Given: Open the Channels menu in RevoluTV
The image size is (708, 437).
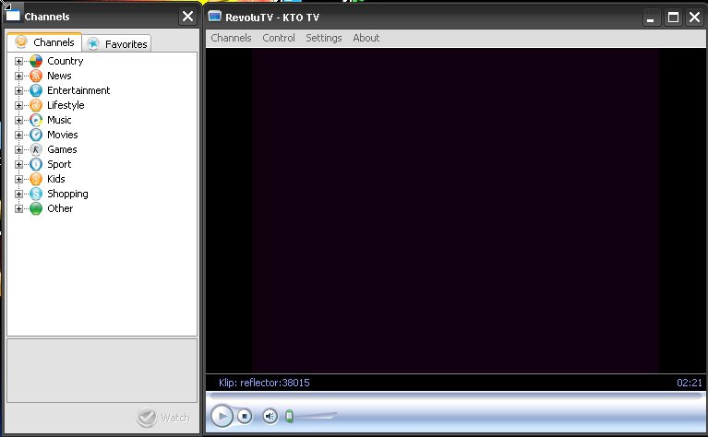Looking at the screenshot, I should tap(231, 38).
